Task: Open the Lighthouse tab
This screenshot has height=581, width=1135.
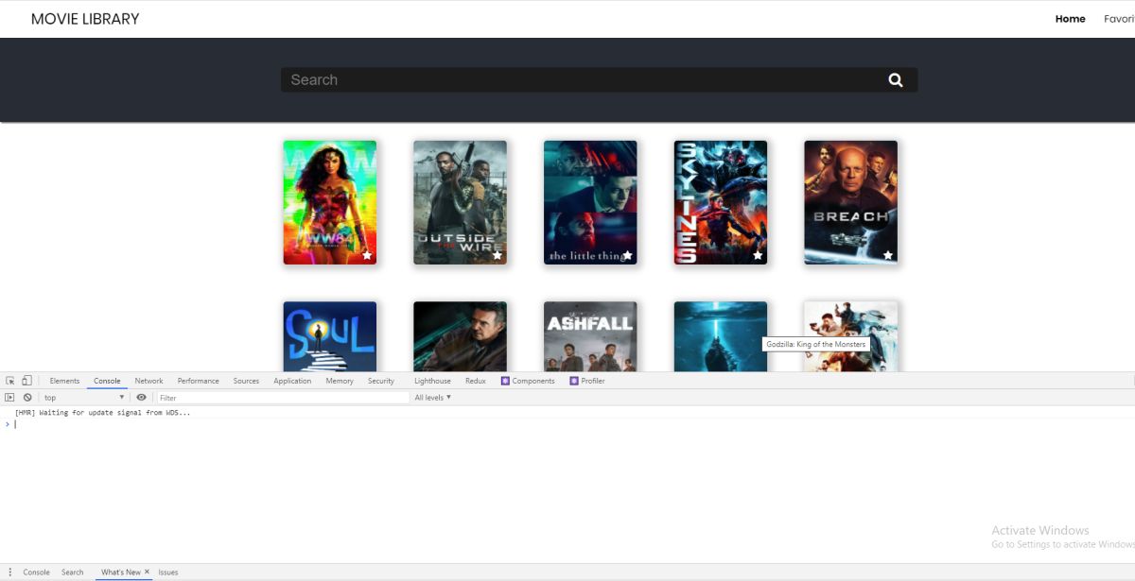Action: [x=432, y=381]
